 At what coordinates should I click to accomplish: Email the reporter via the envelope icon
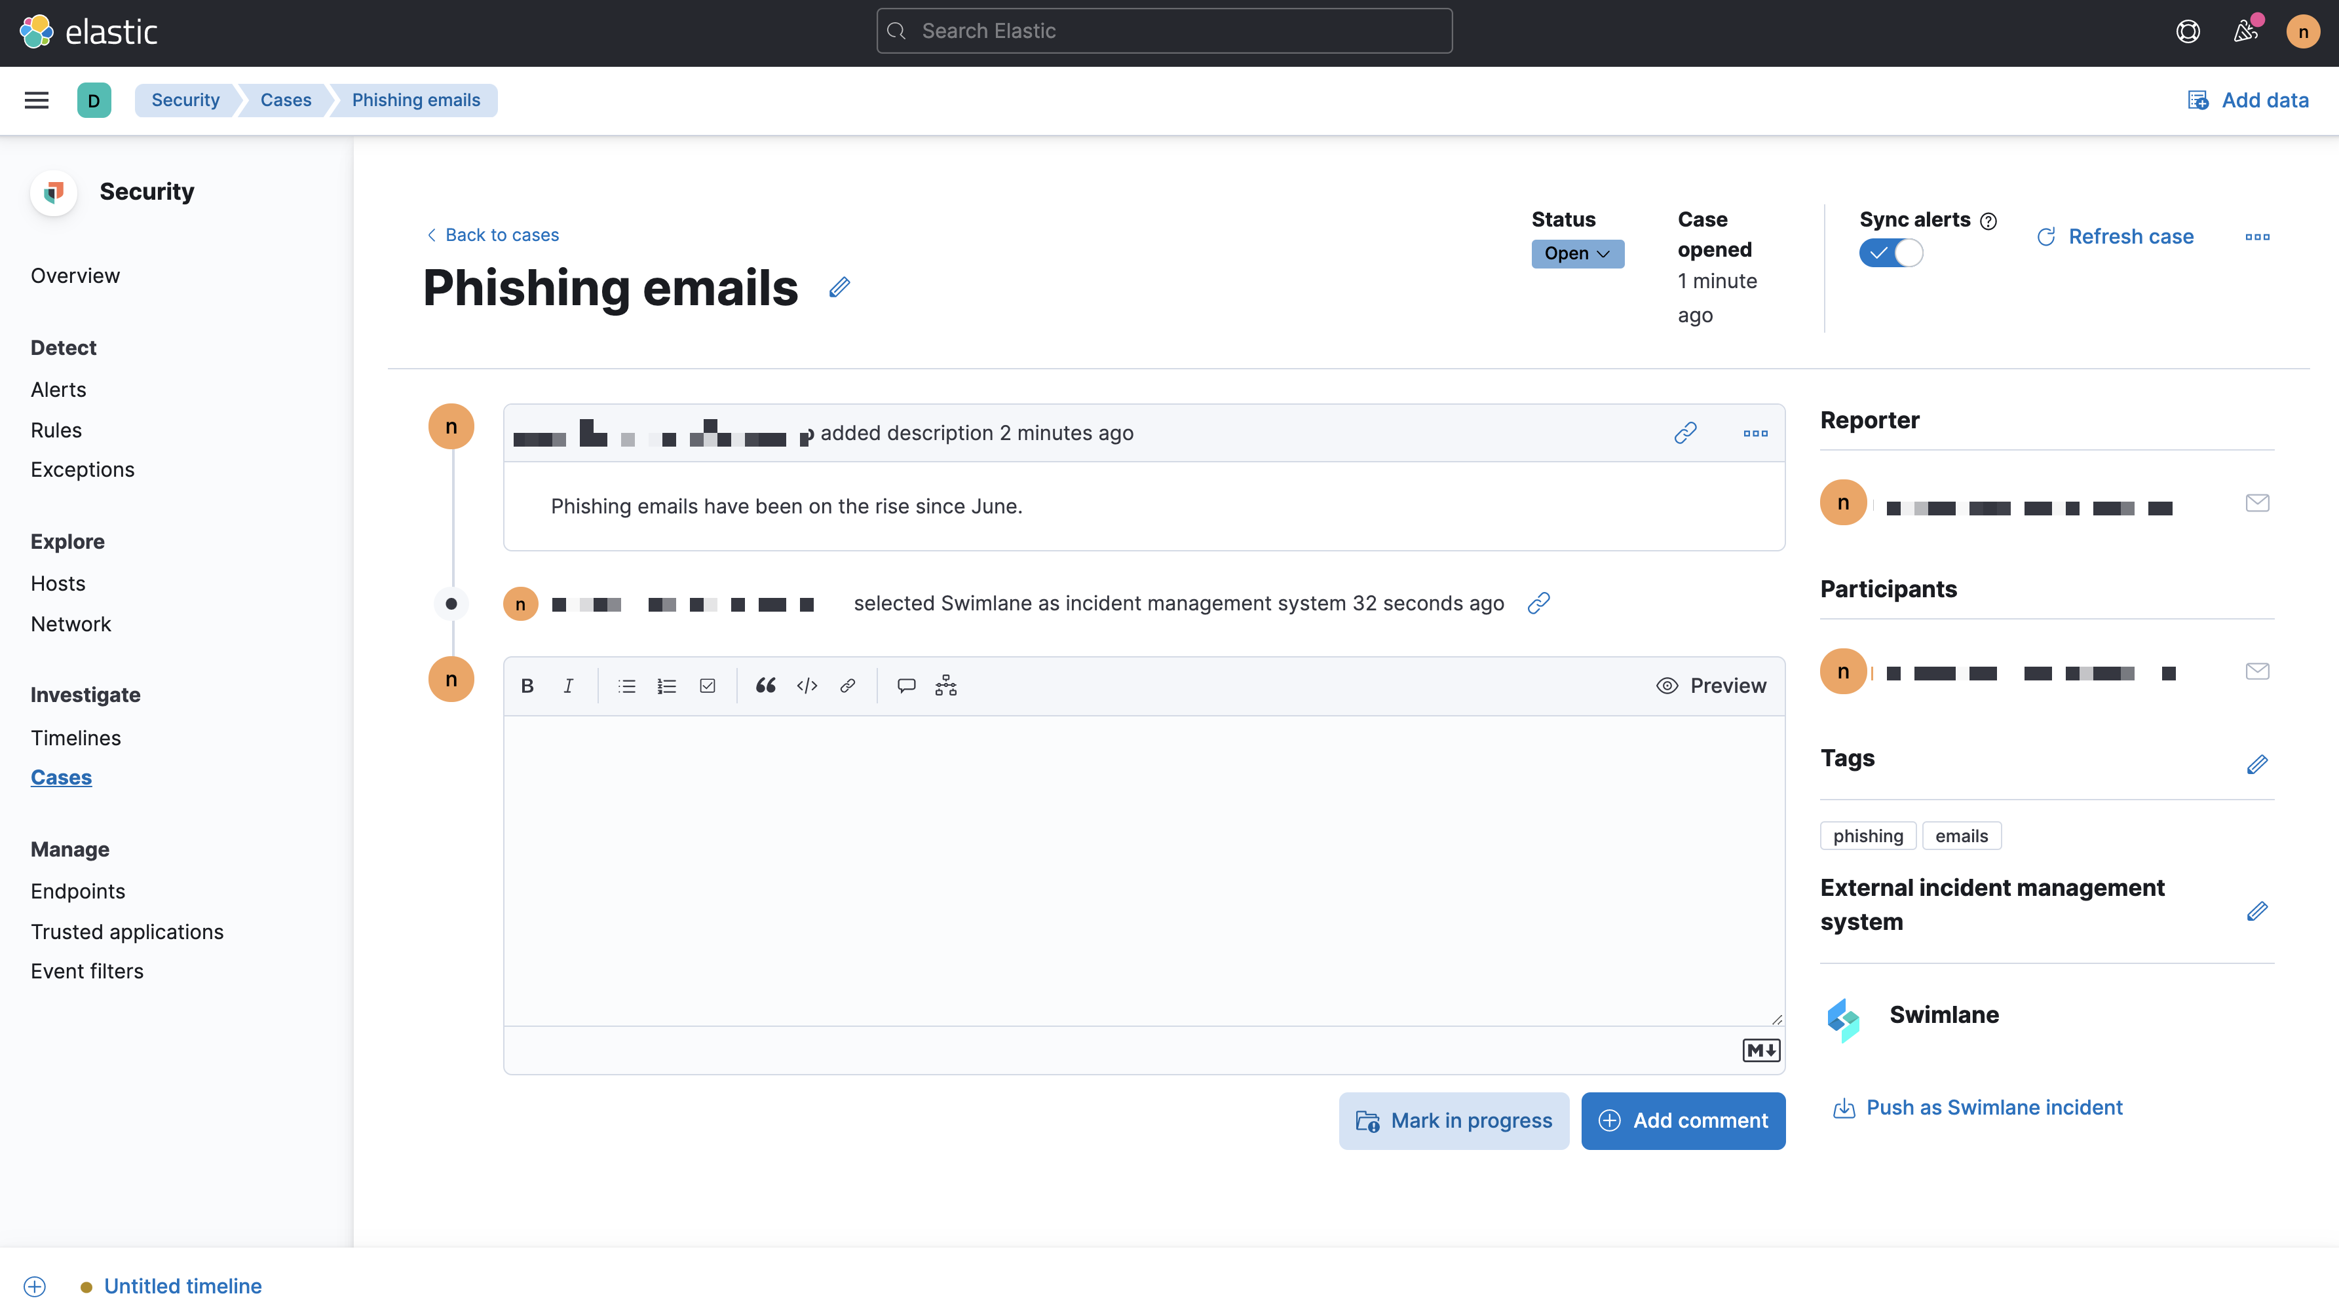(2257, 502)
